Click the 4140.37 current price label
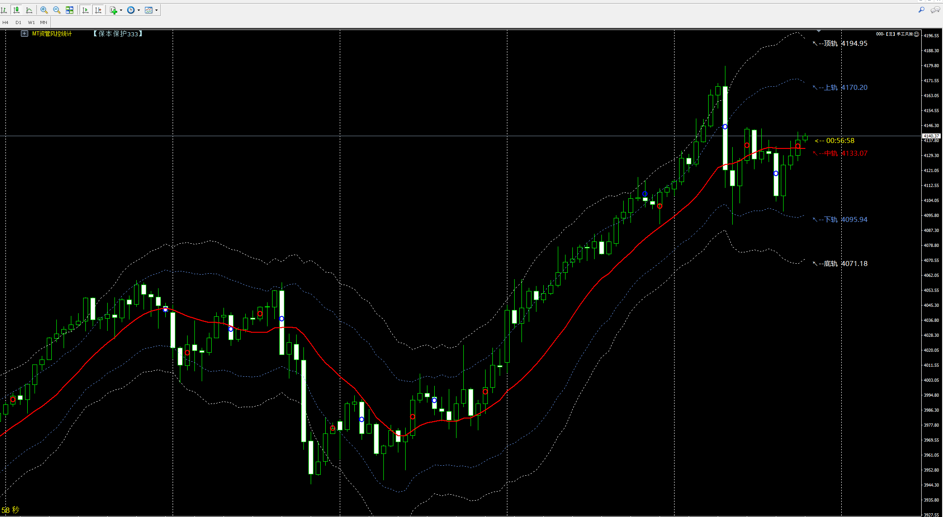This screenshot has width=943, height=517. [931, 136]
